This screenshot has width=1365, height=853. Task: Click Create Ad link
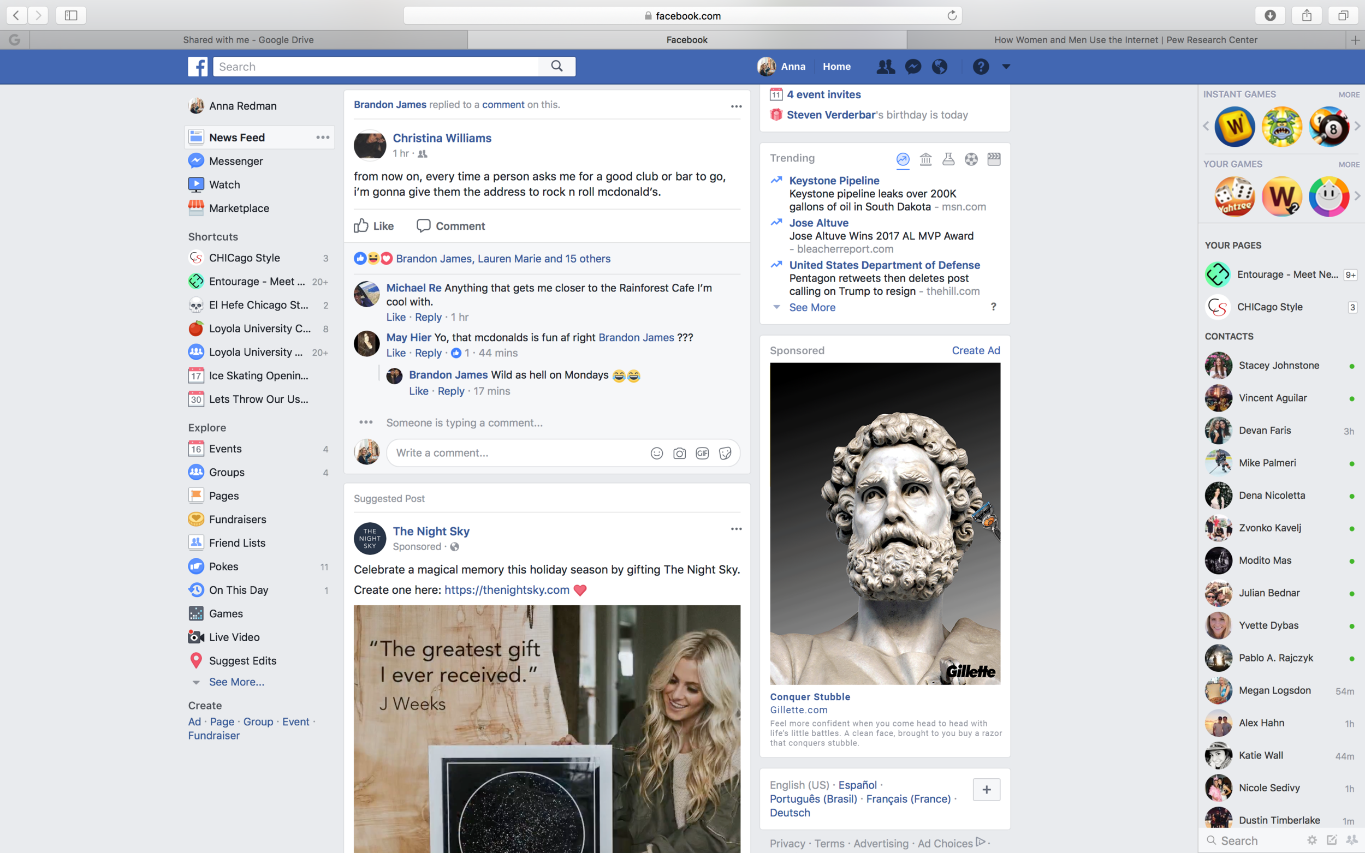976,350
